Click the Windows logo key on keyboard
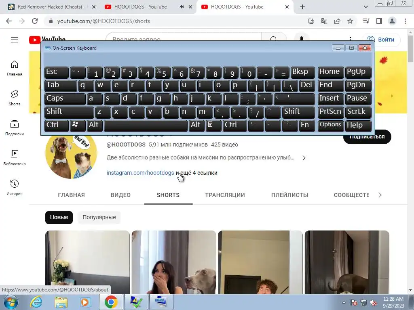The width and height of the screenshot is (414, 310). pyautogui.click(x=78, y=126)
